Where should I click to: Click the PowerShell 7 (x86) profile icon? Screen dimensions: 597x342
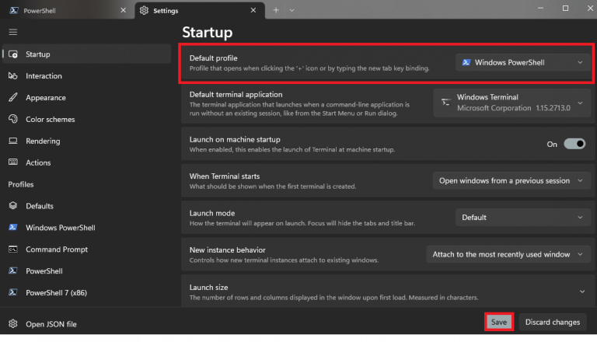coord(13,292)
